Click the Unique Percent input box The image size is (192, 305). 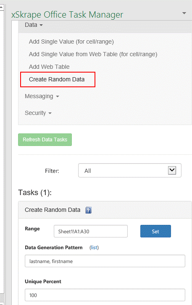pyautogui.click(x=105, y=295)
